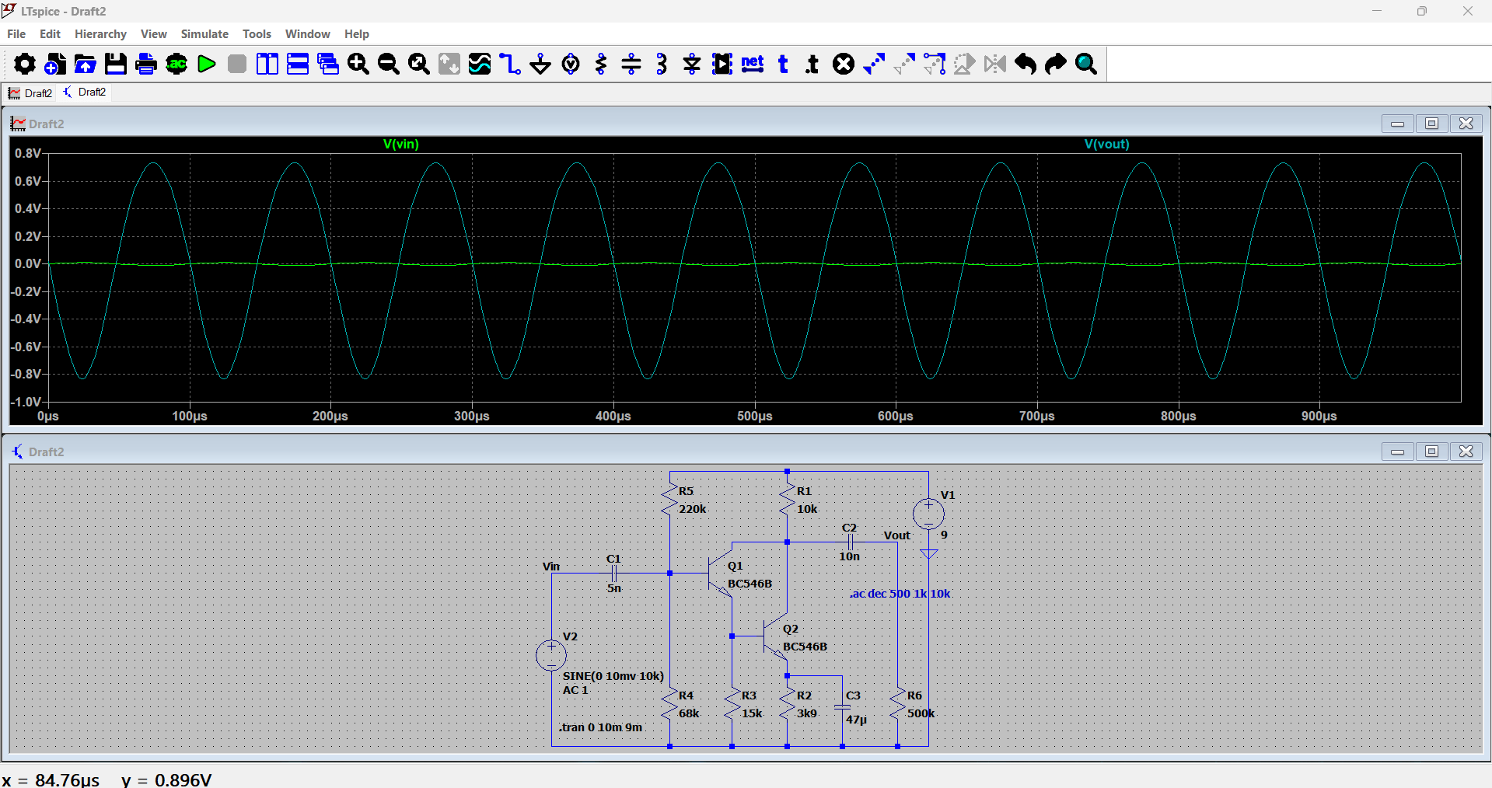The height and width of the screenshot is (788, 1492).
Task: Open the Edit menu
Action: click(x=50, y=34)
